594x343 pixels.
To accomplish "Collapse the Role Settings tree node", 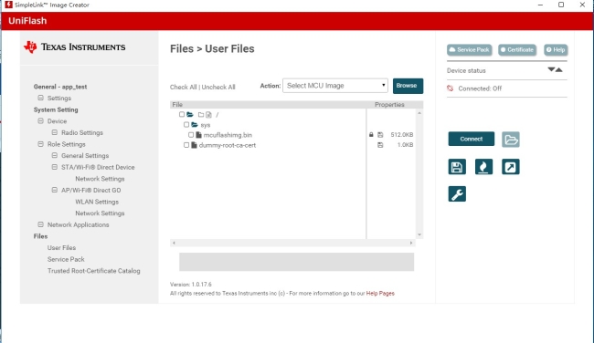I will 40,144.
